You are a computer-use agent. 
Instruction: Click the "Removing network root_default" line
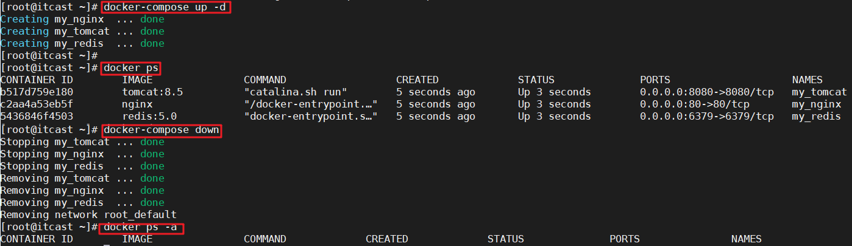(88, 214)
